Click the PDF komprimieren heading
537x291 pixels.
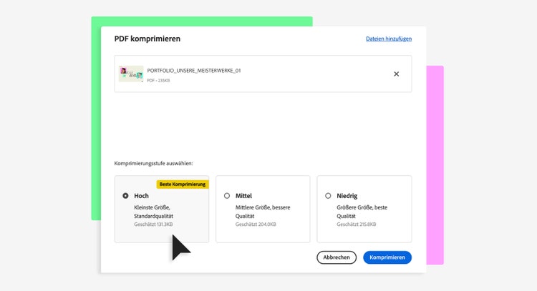point(147,39)
